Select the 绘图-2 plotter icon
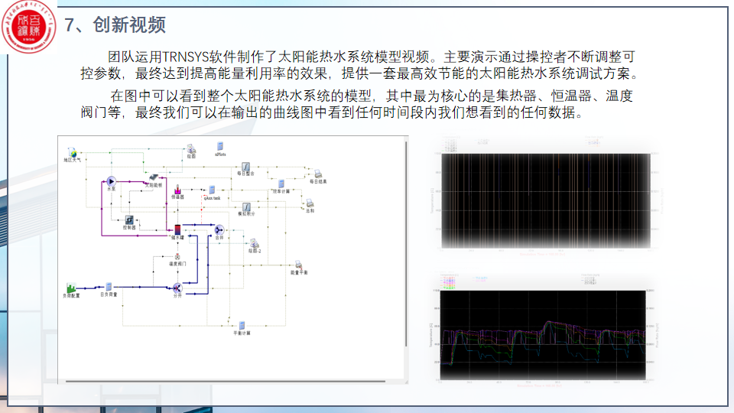The image size is (734, 413). [254, 242]
